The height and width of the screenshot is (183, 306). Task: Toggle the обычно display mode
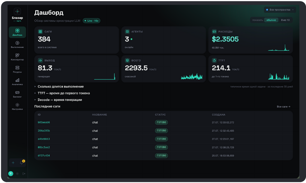tap(271, 20)
